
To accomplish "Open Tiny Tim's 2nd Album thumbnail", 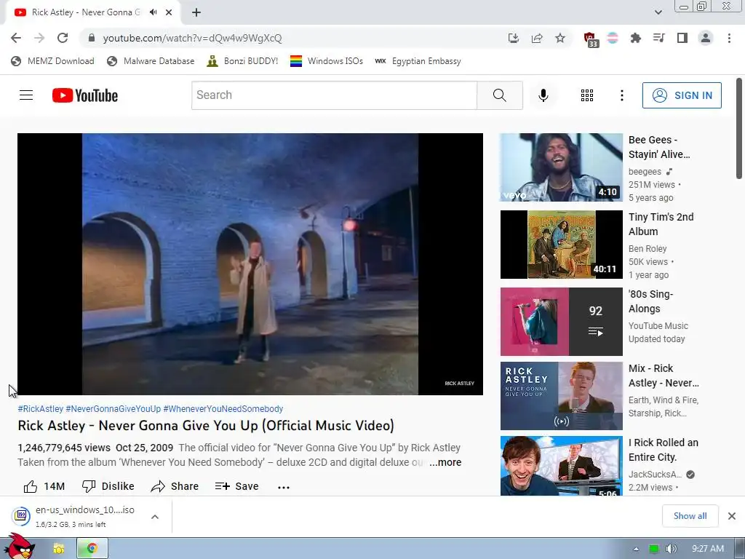I will pos(561,245).
